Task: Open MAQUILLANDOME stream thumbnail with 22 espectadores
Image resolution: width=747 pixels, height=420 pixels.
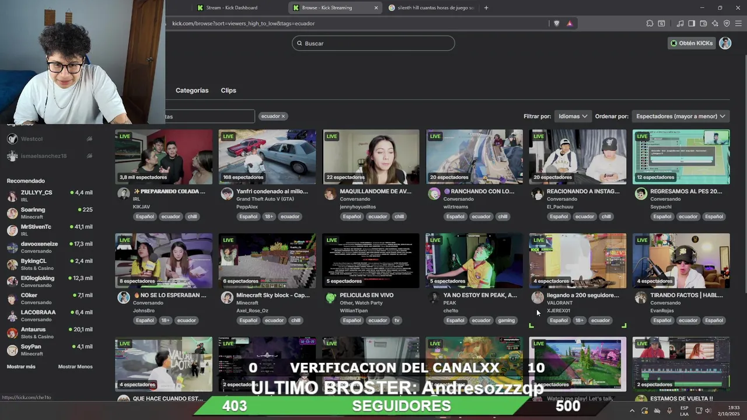Action: coord(371,157)
